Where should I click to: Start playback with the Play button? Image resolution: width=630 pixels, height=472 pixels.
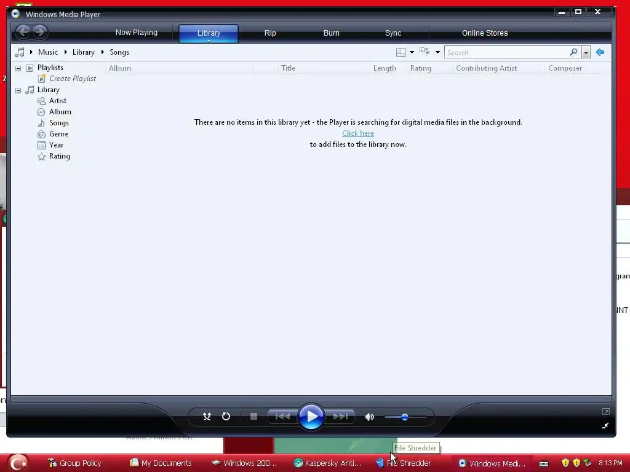[311, 417]
